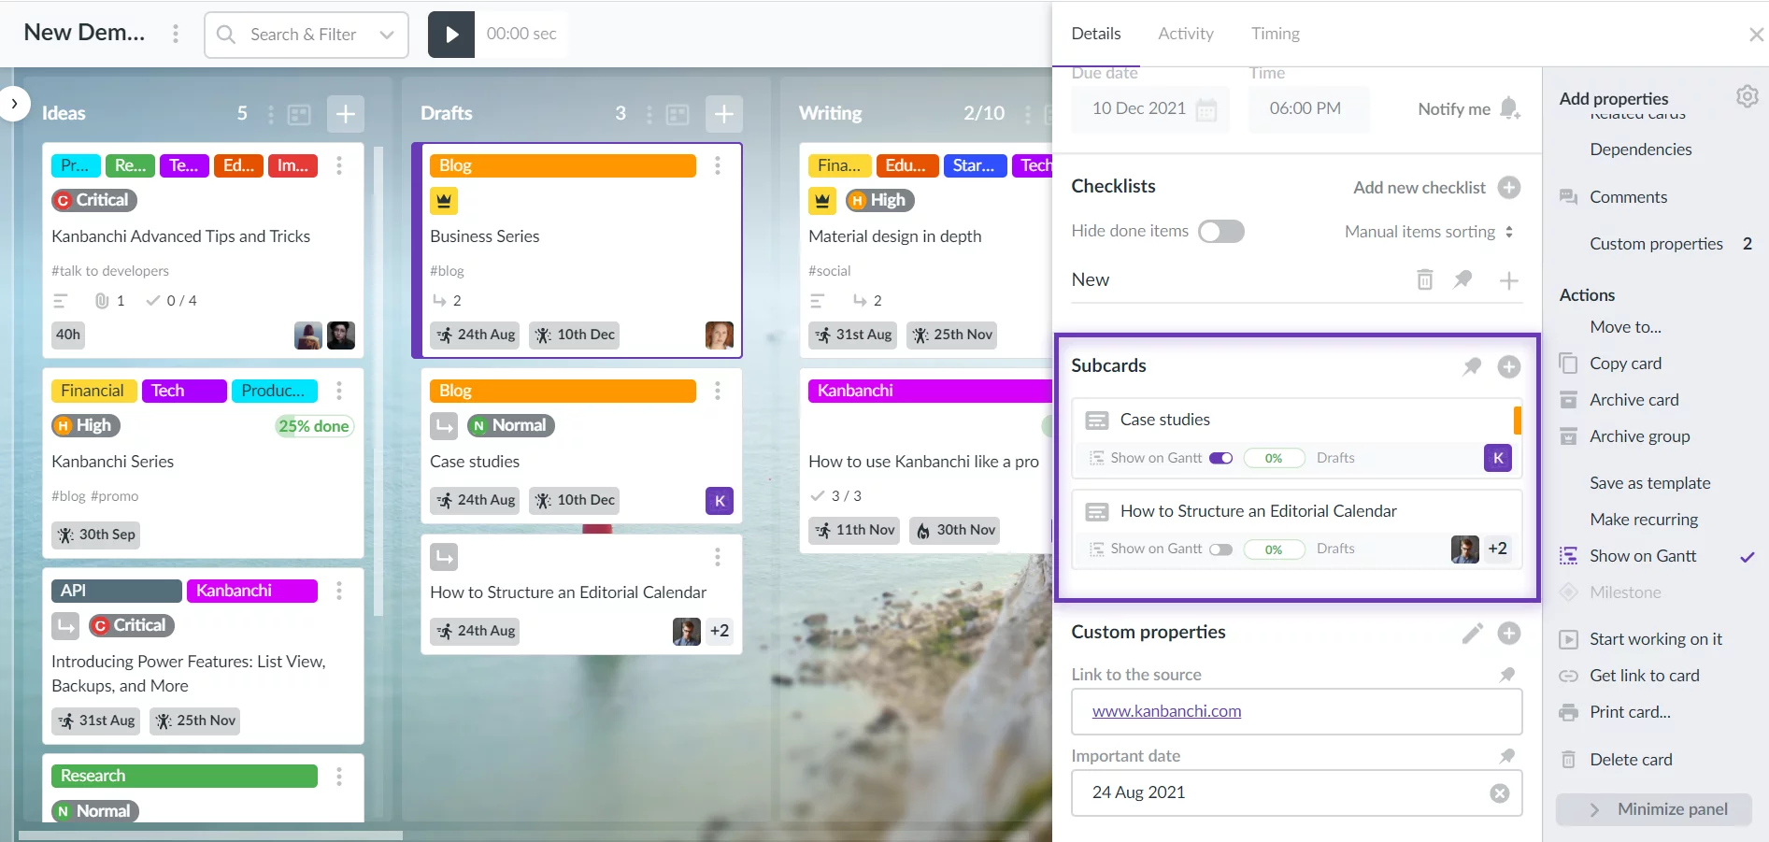Open www.kanbanchi.com link
This screenshot has width=1769, height=842.
pos(1167,711)
